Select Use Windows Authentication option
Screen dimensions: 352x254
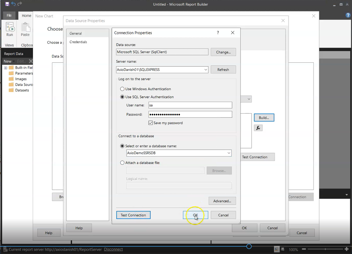click(x=122, y=89)
